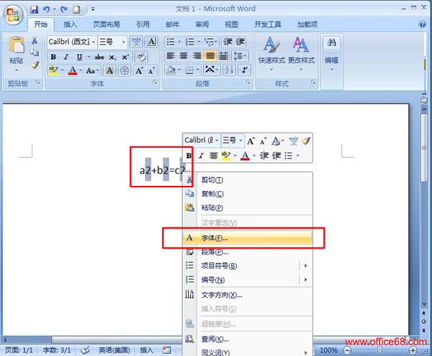Open Change Styles menu
Viewport: 432px width, 356px height.
[301, 54]
